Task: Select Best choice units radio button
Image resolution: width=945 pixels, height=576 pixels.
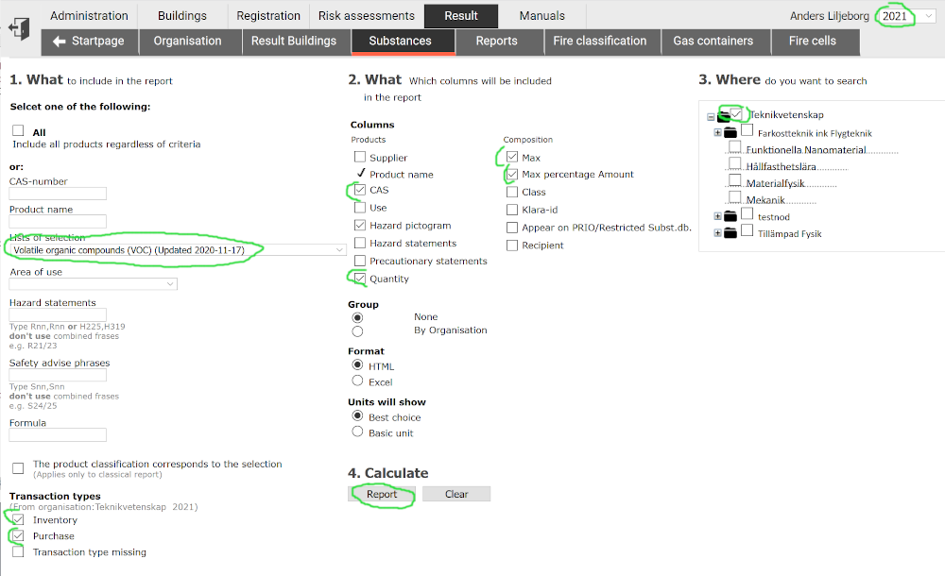Action: point(357,415)
